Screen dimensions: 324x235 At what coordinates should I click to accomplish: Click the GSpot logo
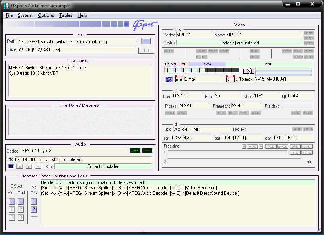145,25
